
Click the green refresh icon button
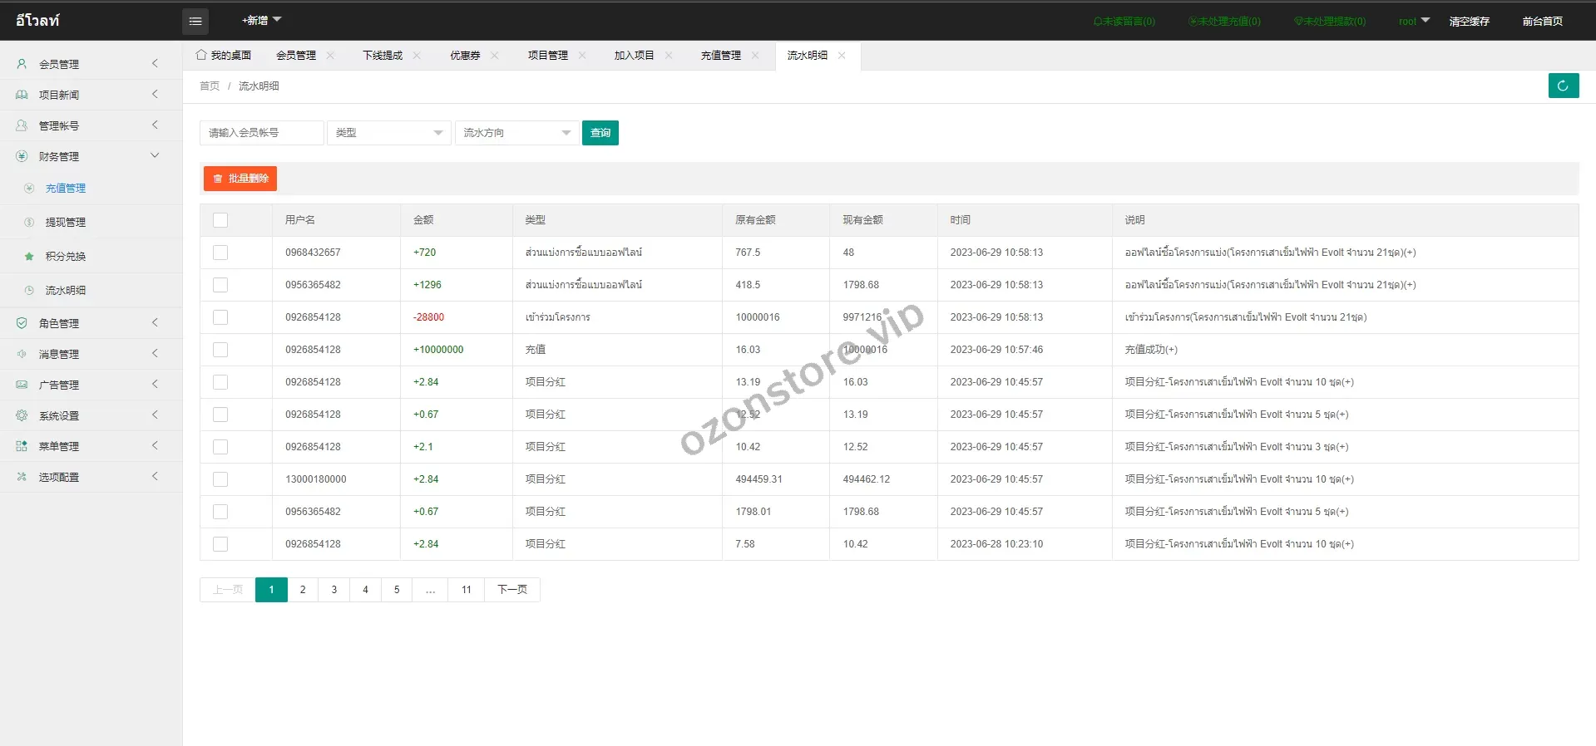click(1563, 86)
